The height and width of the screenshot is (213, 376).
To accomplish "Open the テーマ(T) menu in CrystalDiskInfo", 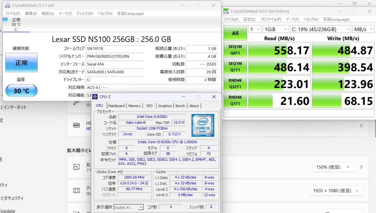I will (x=65, y=14).
